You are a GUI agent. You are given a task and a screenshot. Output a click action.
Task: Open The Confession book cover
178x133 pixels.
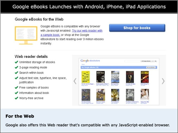(115, 95)
